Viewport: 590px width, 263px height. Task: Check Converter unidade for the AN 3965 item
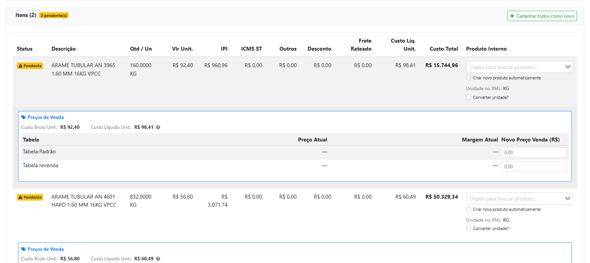point(468,97)
